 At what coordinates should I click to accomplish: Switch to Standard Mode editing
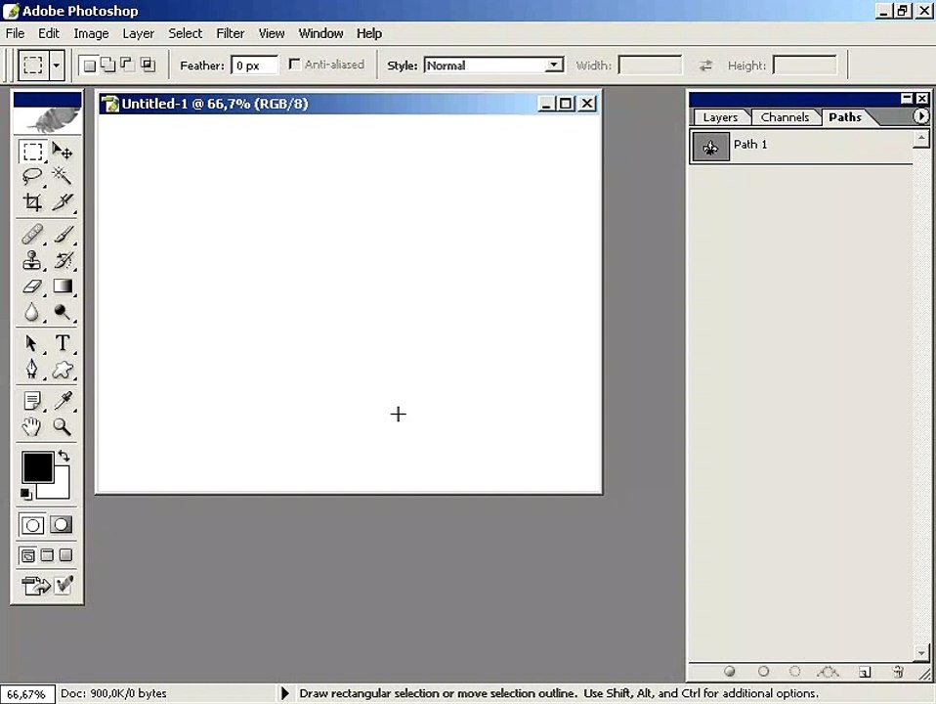(x=32, y=525)
